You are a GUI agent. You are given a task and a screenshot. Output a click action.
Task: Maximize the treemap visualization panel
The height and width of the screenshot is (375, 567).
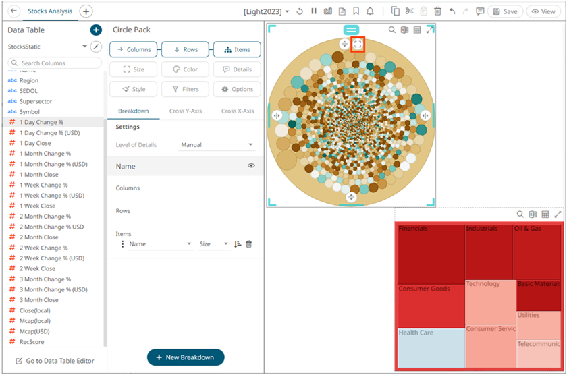point(558,214)
